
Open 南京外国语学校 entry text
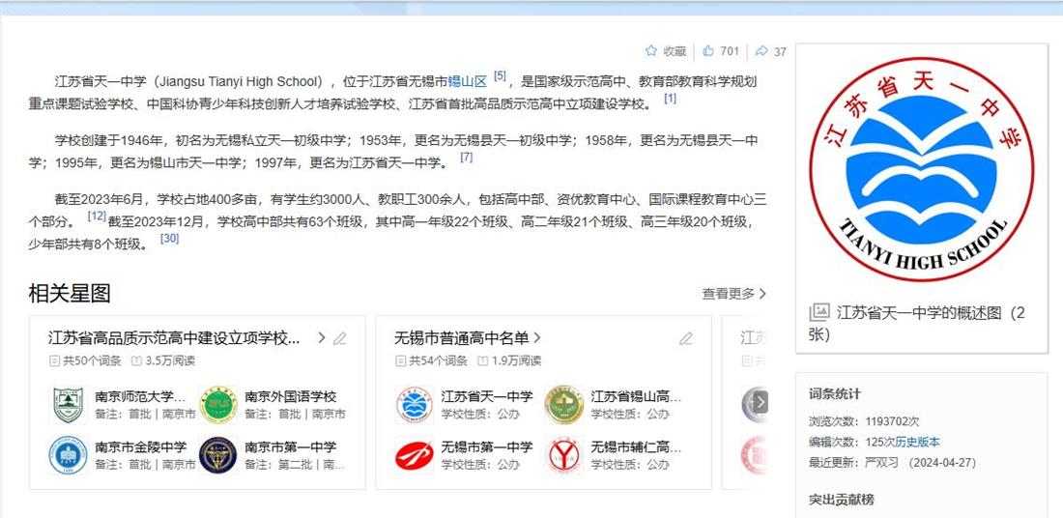pyautogui.click(x=290, y=396)
